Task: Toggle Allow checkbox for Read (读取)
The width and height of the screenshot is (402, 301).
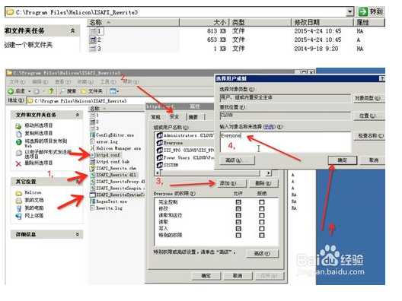Action: point(238,222)
